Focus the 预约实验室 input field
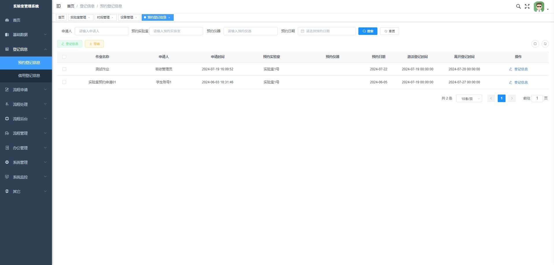The height and width of the screenshot is (265, 554). coord(176,31)
